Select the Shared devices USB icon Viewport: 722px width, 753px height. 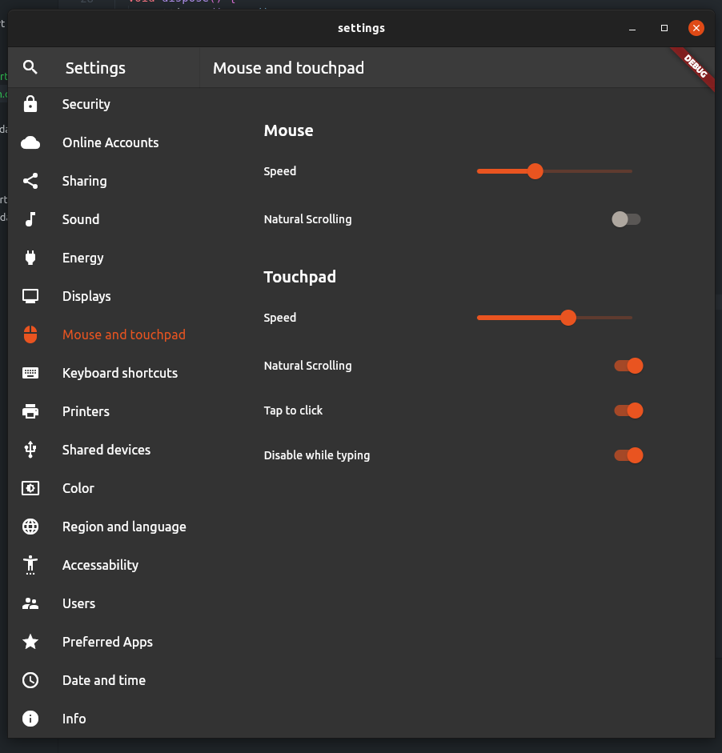[x=30, y=450]
